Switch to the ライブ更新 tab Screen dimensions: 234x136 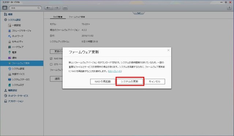[x=58, y=17]
